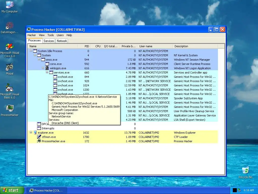The height and width of the screenshot is (194, 258).
Task: Collapse the System Idle Process tree
Action: click(31, 51)
